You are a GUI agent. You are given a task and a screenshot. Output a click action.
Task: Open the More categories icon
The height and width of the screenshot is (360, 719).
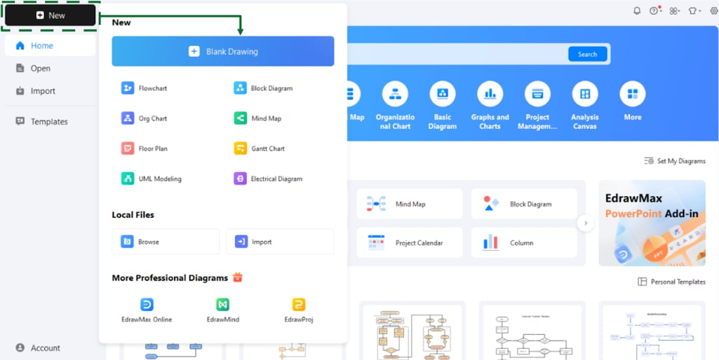[633, 94]
